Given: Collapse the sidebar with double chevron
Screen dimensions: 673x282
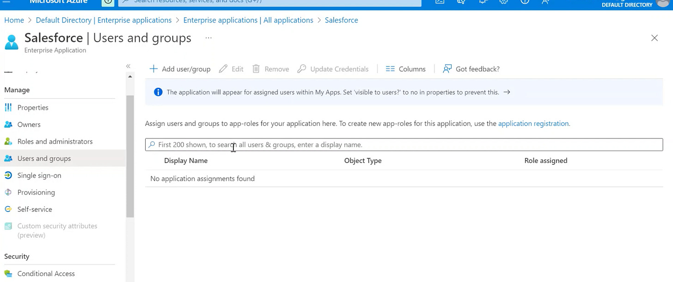Looking at the screenshot, I should [x=128, y=66].
